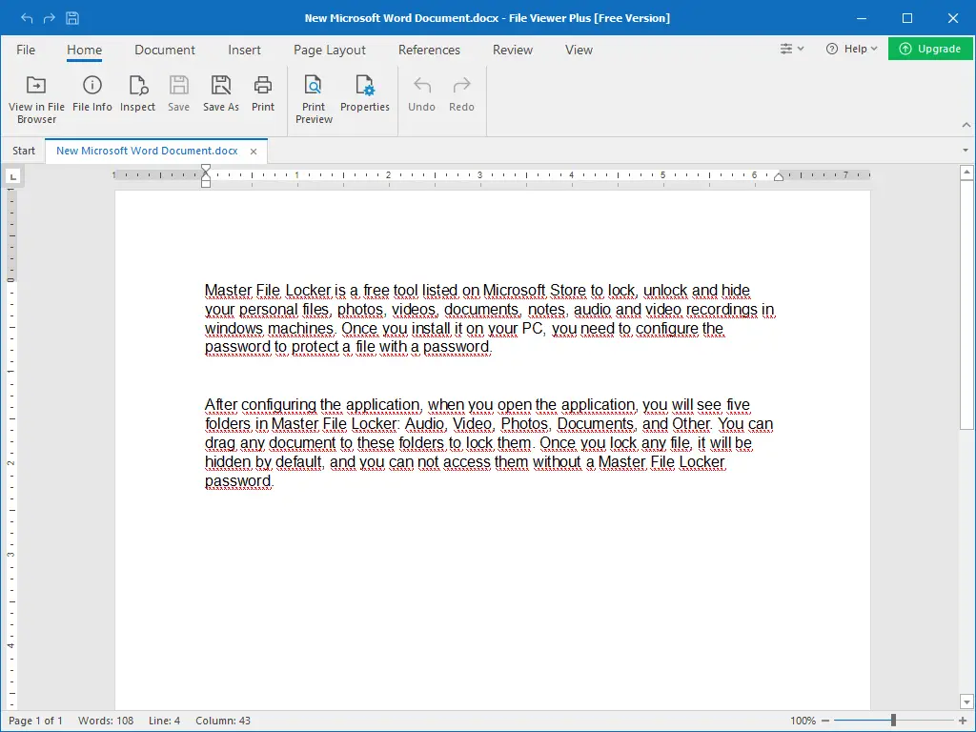976x732 pixels.
Task: Open Print Preview
Action: pyautogui.click(x=314, y=99)
